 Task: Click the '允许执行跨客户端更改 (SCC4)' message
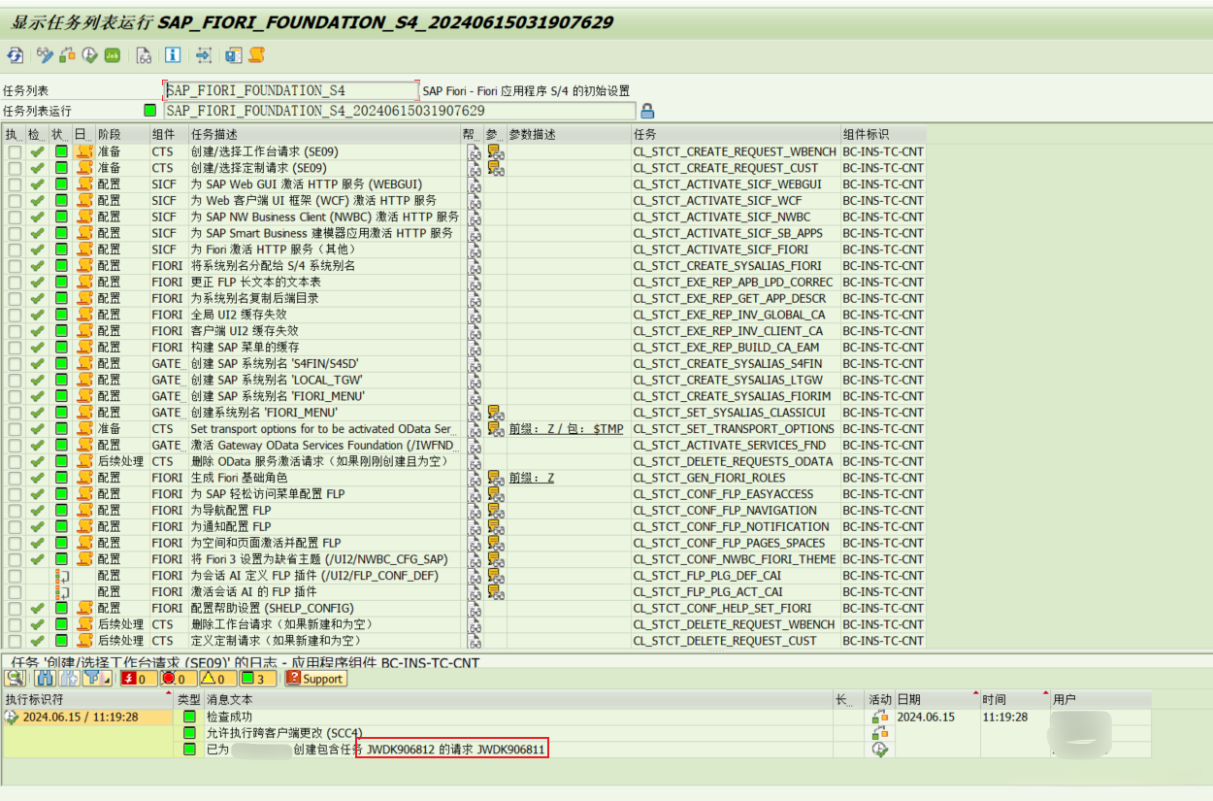coord(284,733)
